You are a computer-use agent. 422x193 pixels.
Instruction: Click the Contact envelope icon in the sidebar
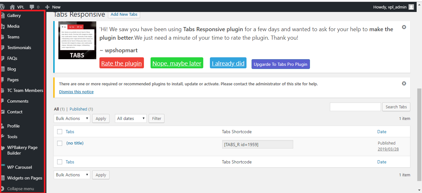pyautogui.click(x=3, y=112)
